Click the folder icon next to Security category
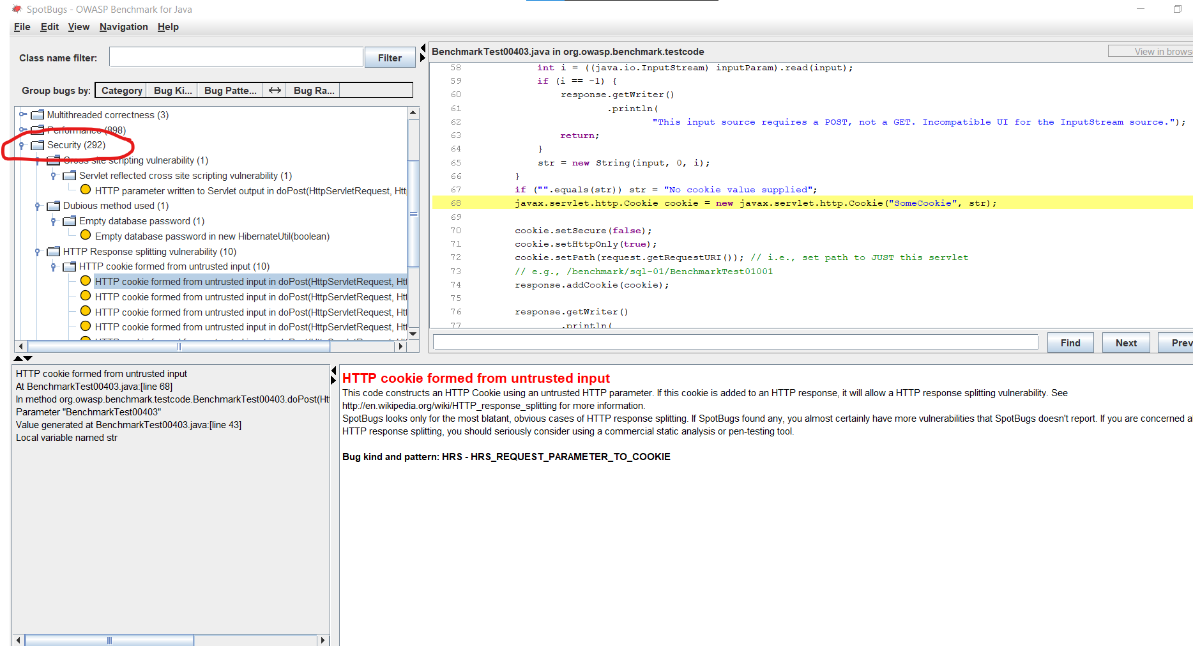1193x646 pixels. (x=36, y=144)
